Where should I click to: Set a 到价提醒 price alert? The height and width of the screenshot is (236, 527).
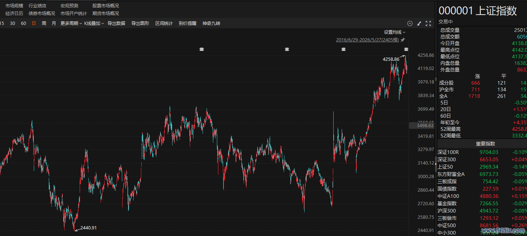[188, 23]
